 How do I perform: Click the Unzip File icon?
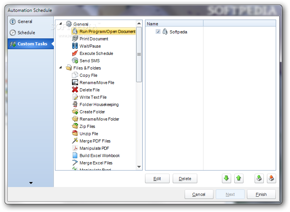point(75,134)
